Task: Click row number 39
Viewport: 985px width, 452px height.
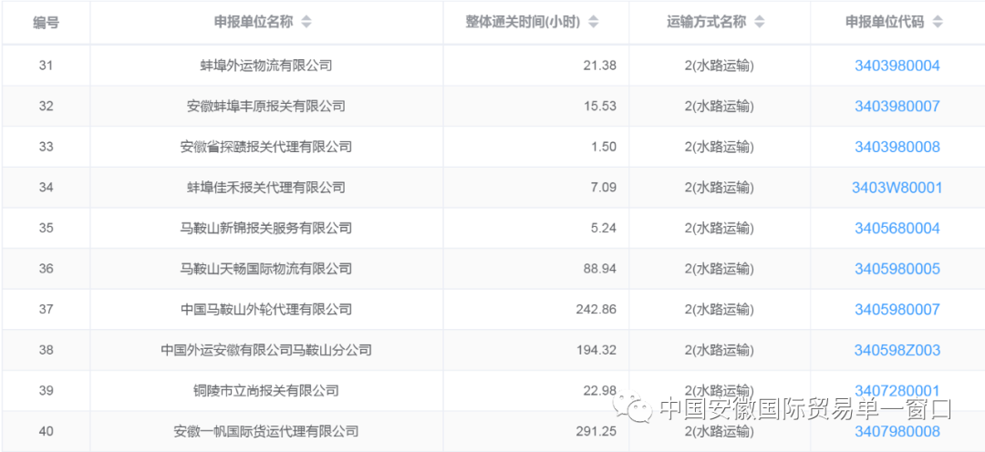Action: (x=46, y=390)
